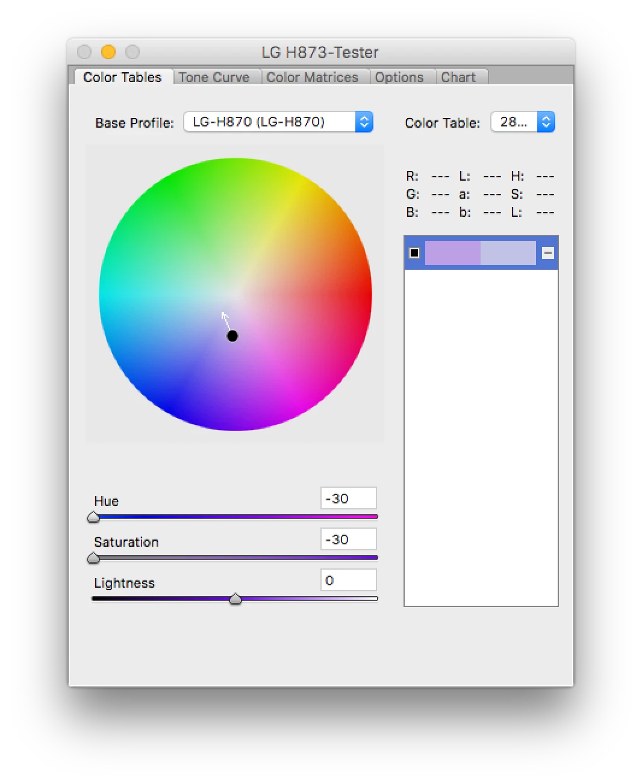Open the Color Table dropdown

coord(523,122)
